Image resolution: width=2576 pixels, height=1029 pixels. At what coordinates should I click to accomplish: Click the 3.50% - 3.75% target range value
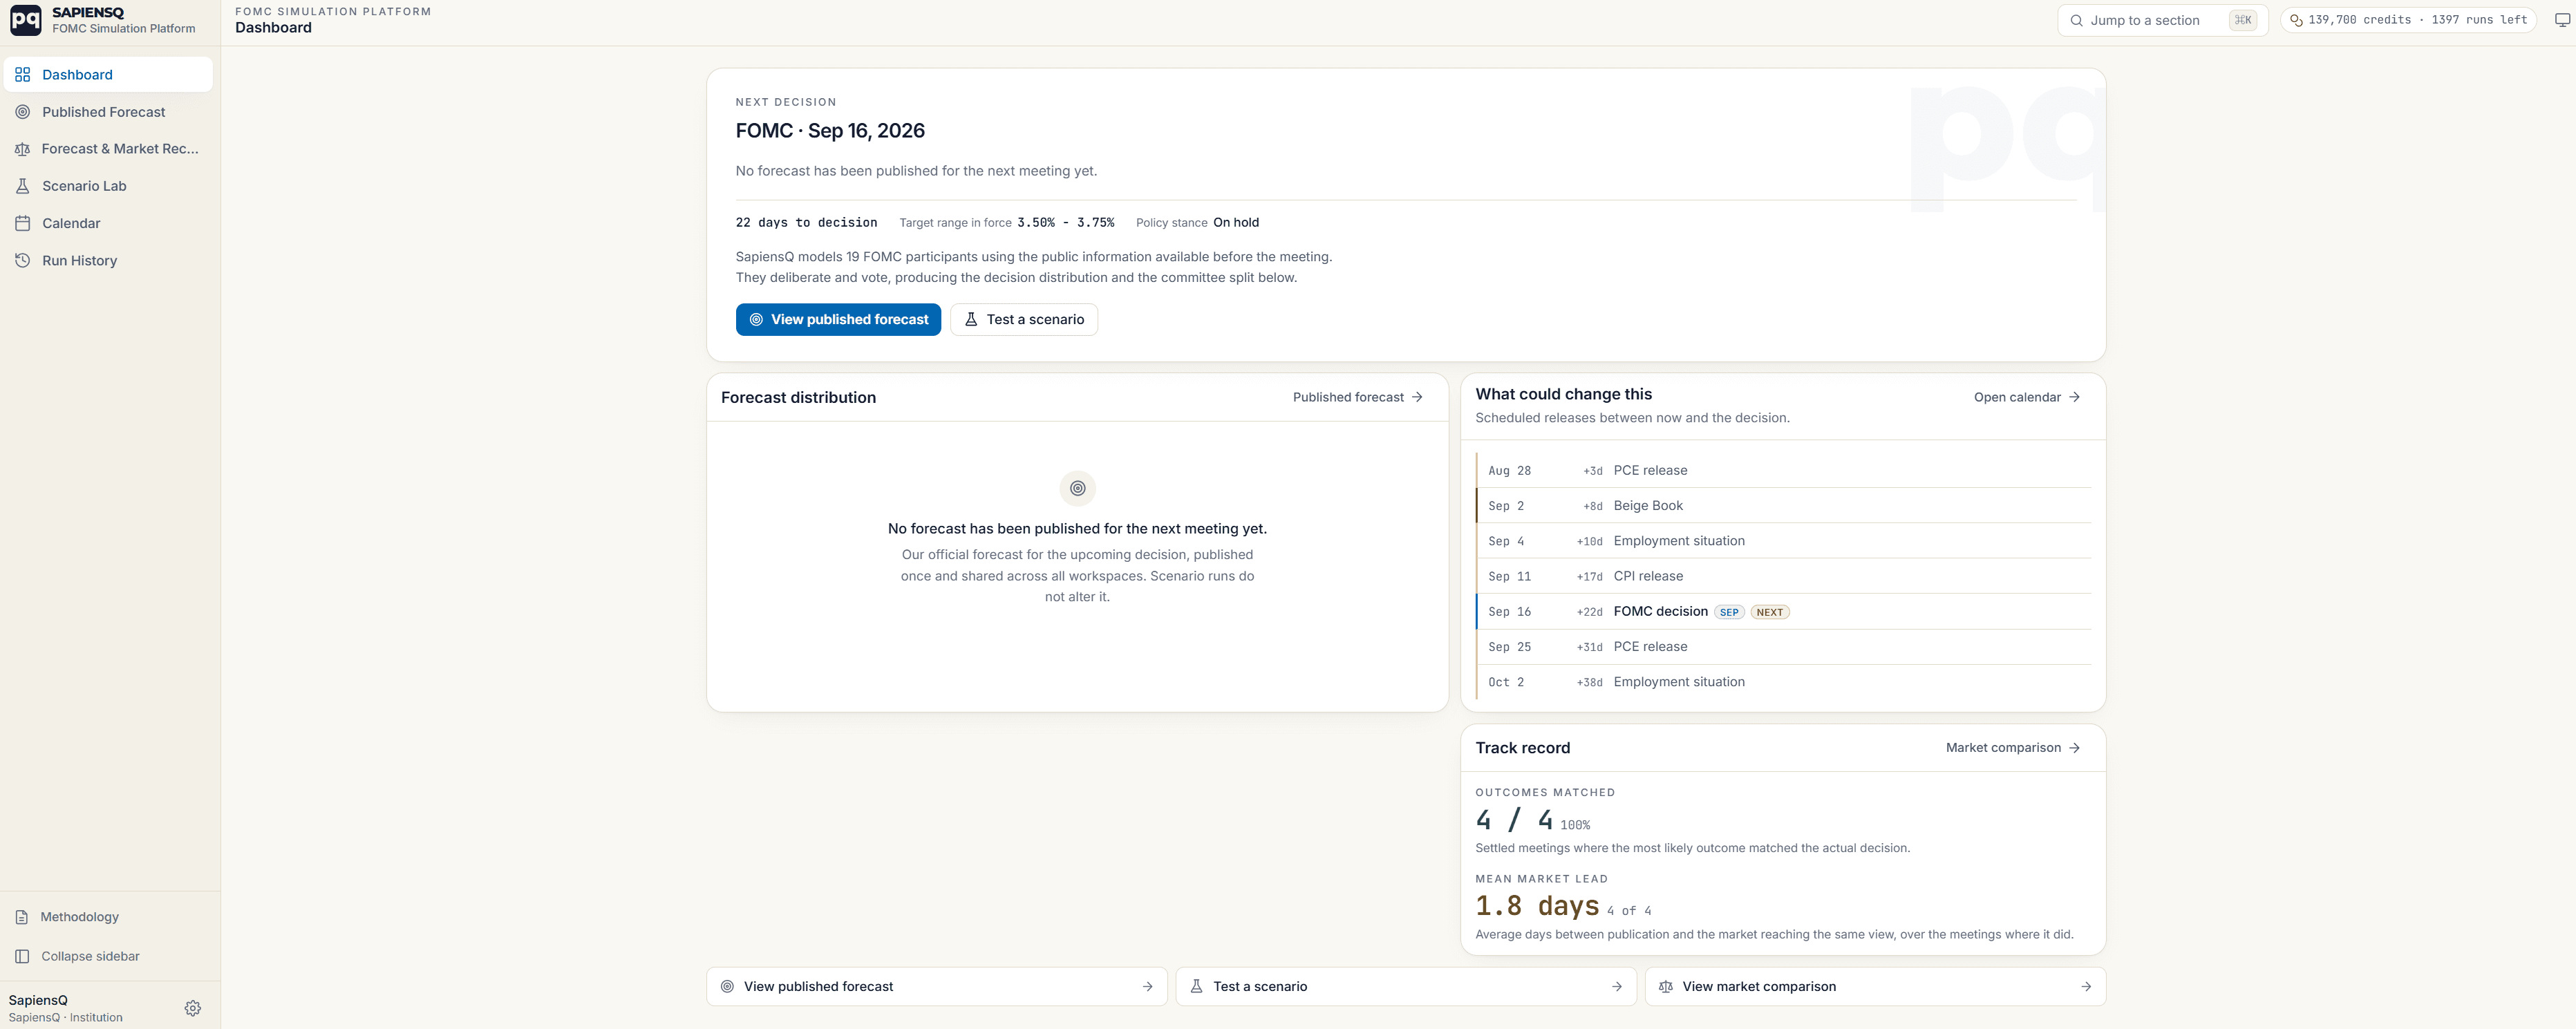click(x=1065, y=222)
